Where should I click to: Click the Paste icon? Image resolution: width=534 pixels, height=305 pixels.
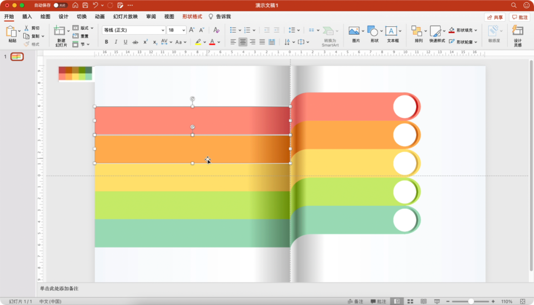click(11, 31)
